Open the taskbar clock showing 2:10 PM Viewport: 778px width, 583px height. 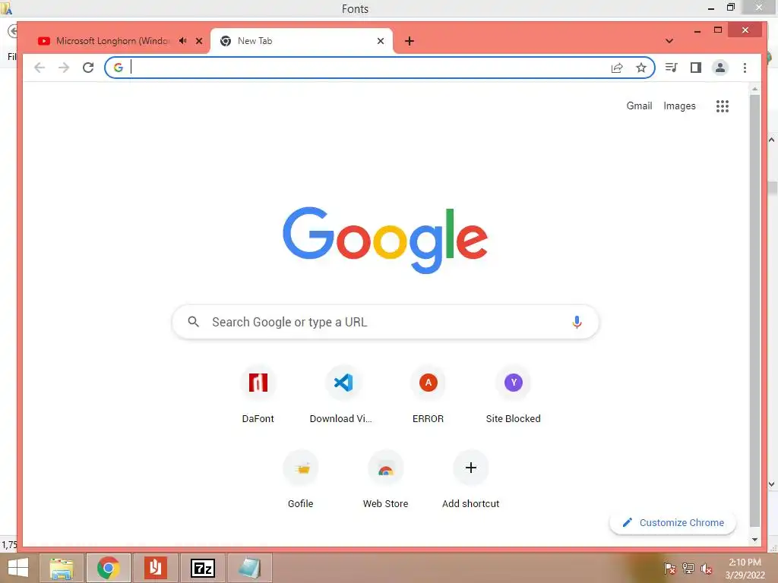[745, 568]
